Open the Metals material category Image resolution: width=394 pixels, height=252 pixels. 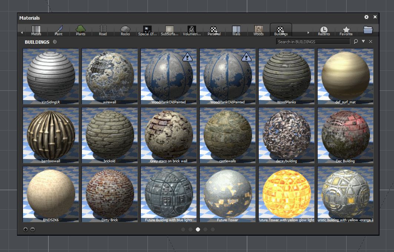pos(36,30)
